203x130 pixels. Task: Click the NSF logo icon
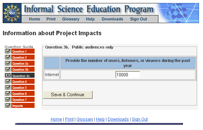[x=12, y=13]
